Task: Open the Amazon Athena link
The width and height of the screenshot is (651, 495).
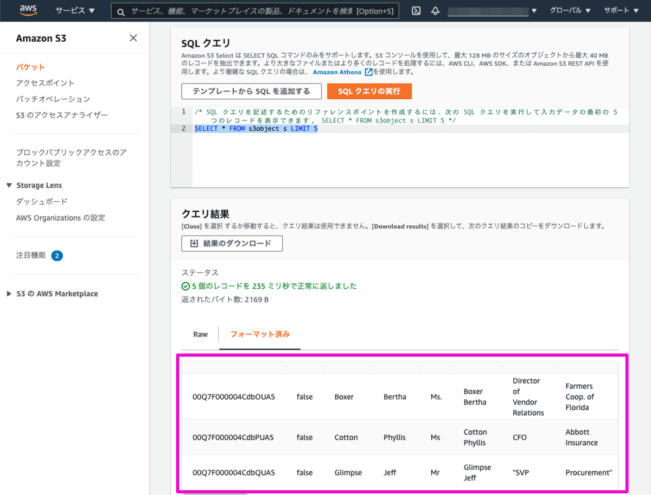Action: coord(337,72)
